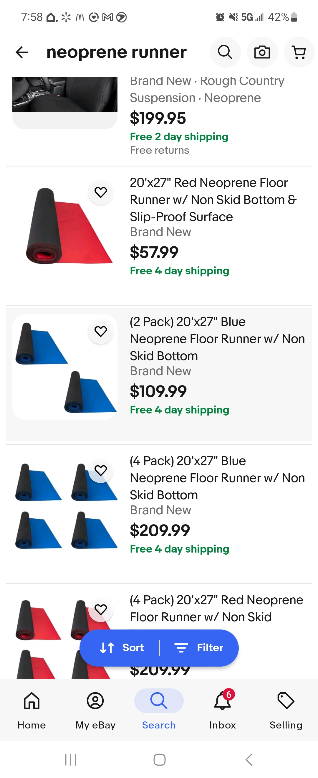The height and width of the screenshot is (778, 318).
Task: Open search with magnifier icon in header
Action: click(225, 52)
